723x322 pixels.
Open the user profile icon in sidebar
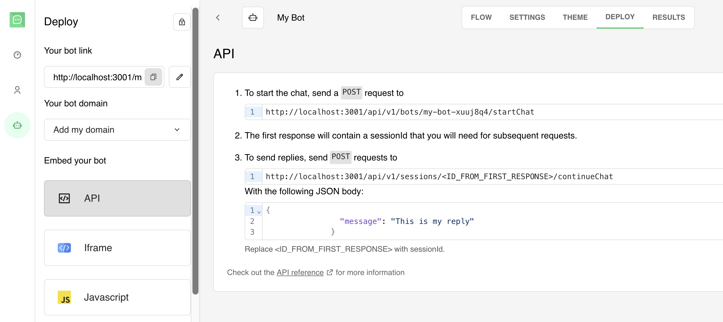tap(17, 90)
